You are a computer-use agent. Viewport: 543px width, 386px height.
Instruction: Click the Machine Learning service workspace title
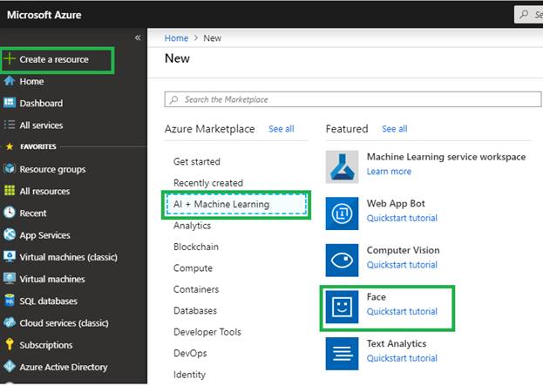446,157
